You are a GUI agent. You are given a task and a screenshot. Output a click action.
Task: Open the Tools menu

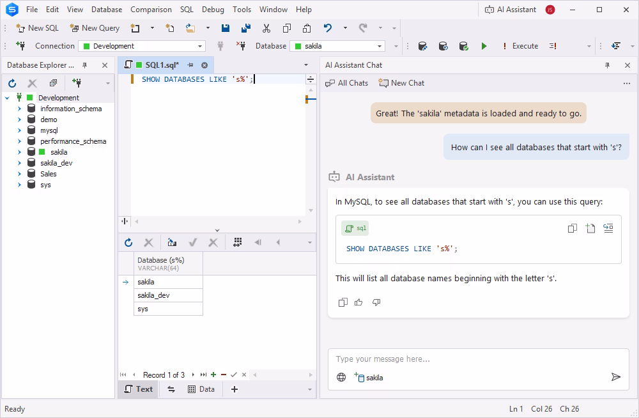click(242, 10)
